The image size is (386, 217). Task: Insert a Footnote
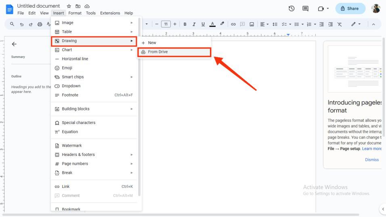pyautogui.click(x=94, y=95)
